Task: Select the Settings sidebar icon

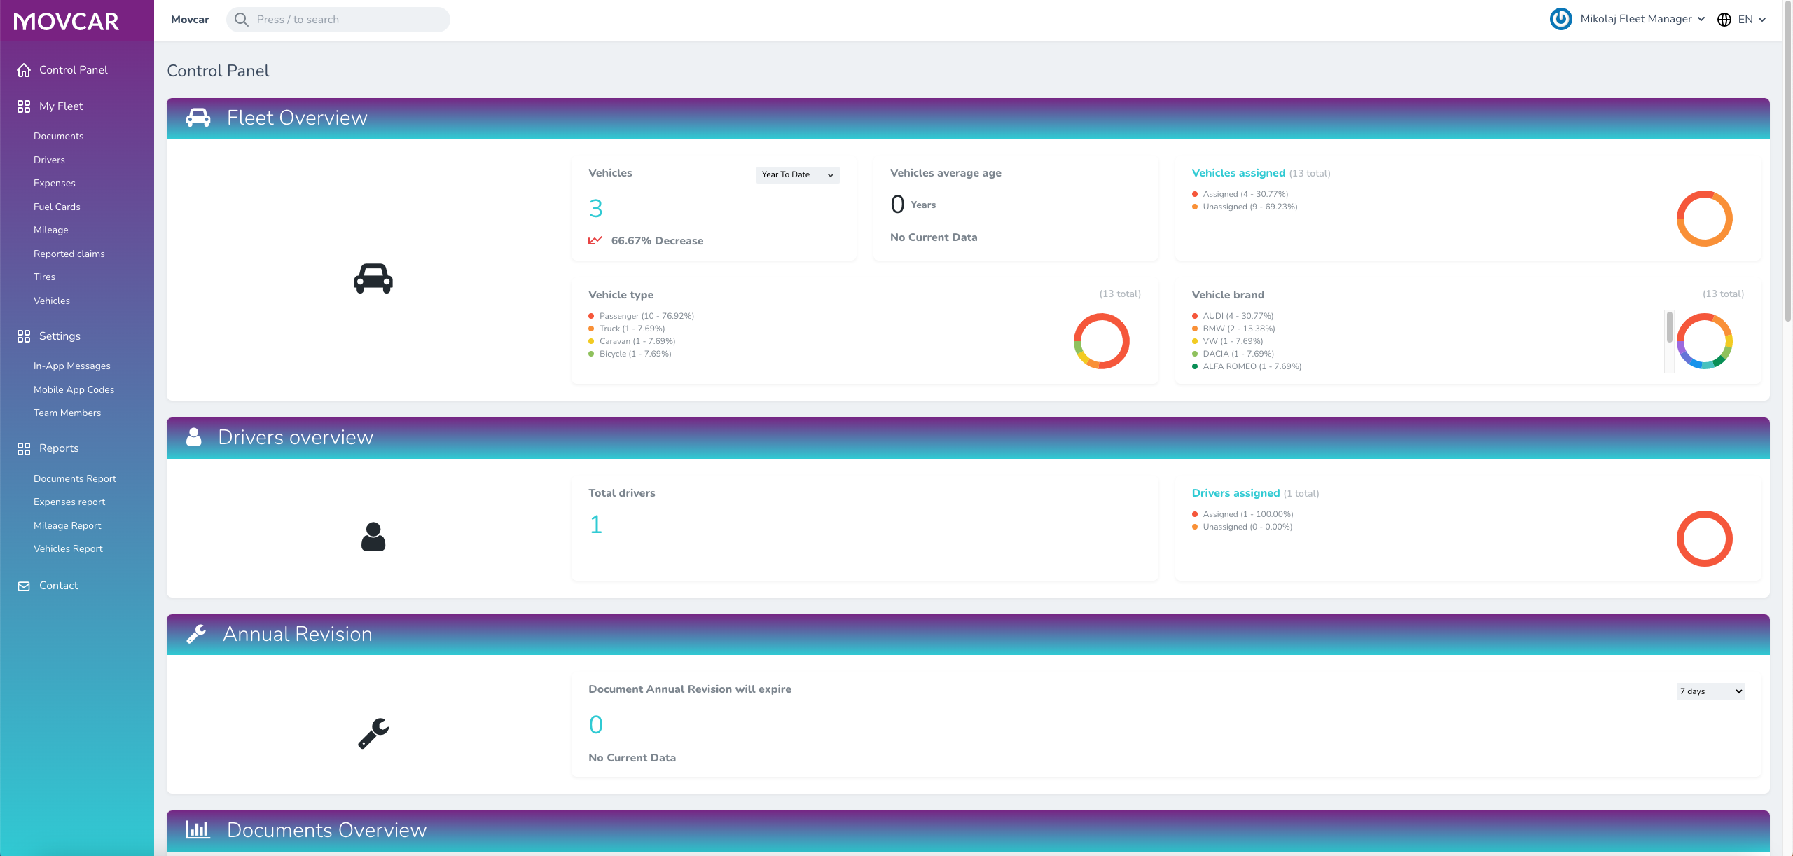Action: [23, 336]
